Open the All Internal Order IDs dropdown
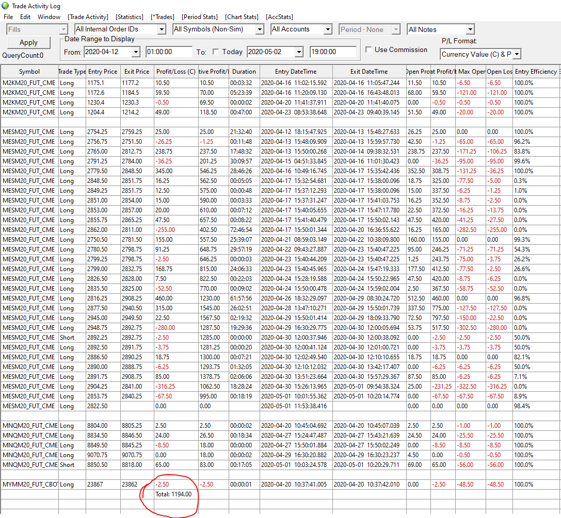The width and height of the screenshot is (561, 518). pyautogui.click(x=120, y=29)
